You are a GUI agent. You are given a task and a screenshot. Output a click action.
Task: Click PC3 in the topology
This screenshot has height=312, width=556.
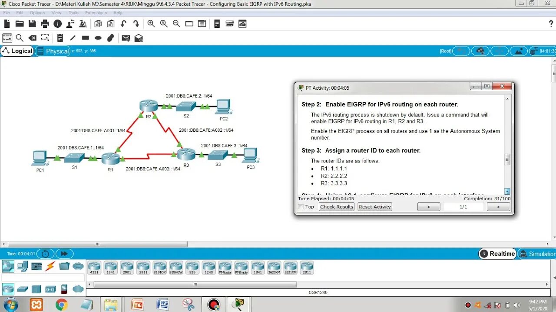(x=251, y=156)
